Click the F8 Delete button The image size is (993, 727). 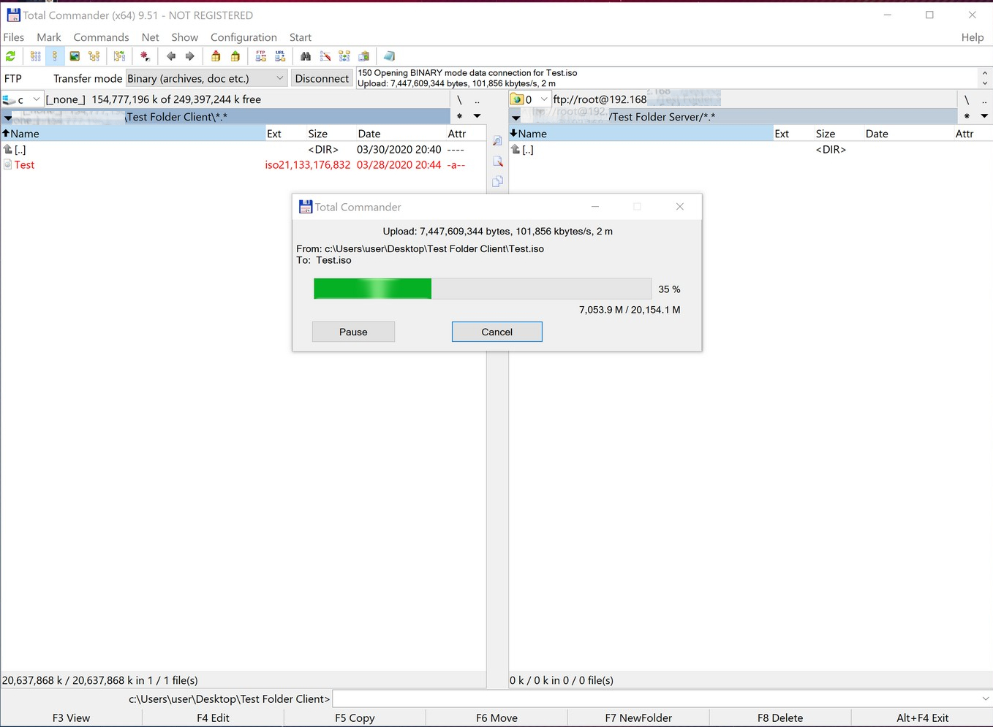coord(780,718)
